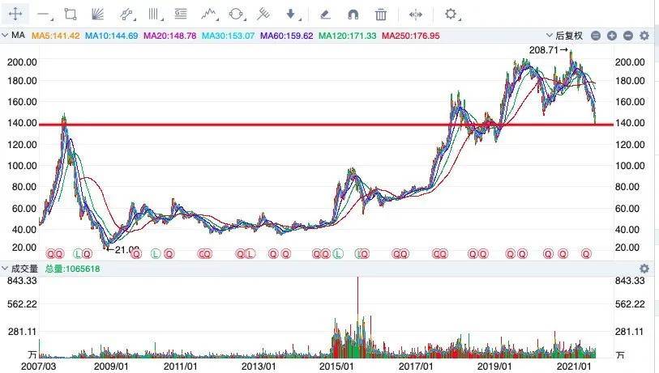Click the 2015/01 date axis label
Screen dimensions: 659x373
click(x=336, y=366)
